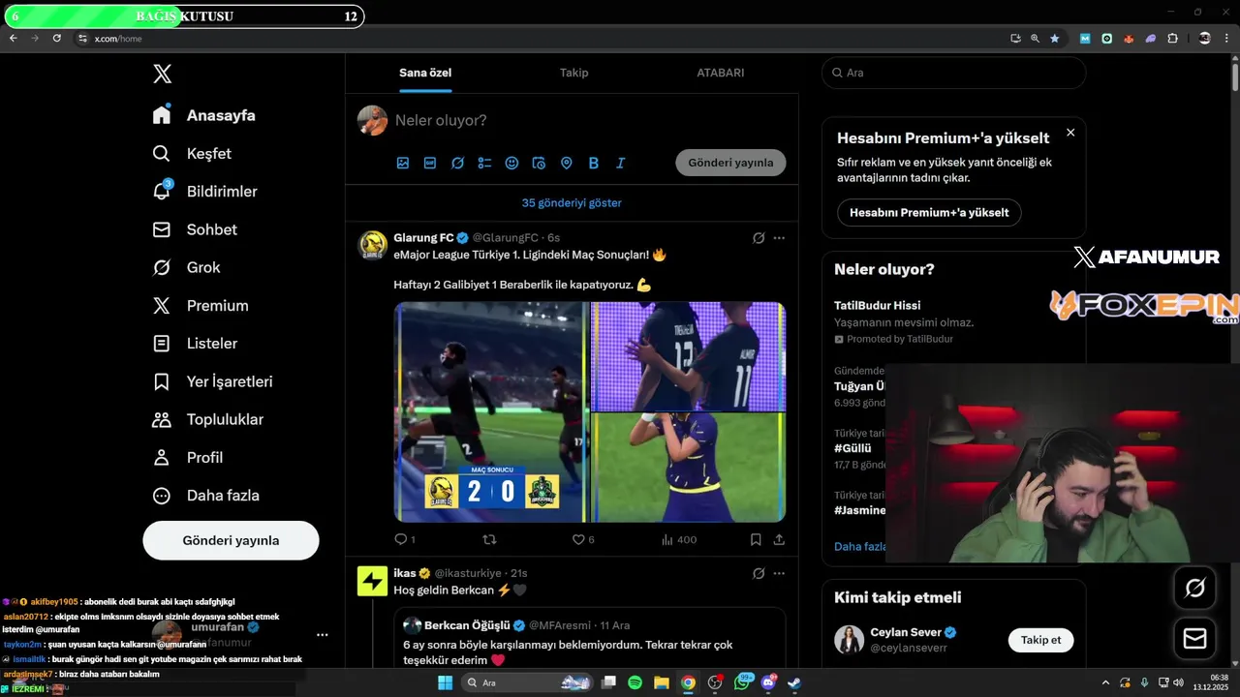Add a GIF to post
This screenshot has height=697, width=1240.
tap(430, 163)
